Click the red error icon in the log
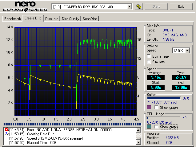This screenshot has width=196, height=147. pos(7,130)
